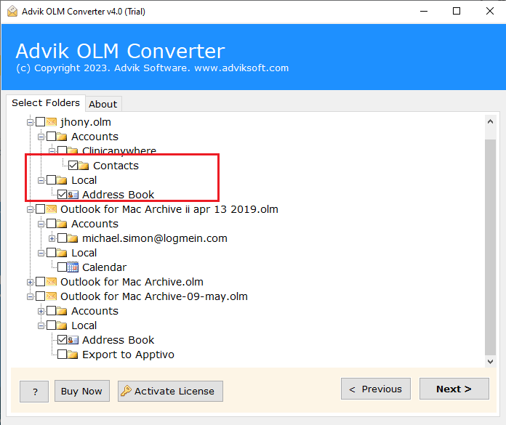Check the Outlook for Mac Archive.olm checkbox
This screenshot has width=506, height=425.
(40, 282)
